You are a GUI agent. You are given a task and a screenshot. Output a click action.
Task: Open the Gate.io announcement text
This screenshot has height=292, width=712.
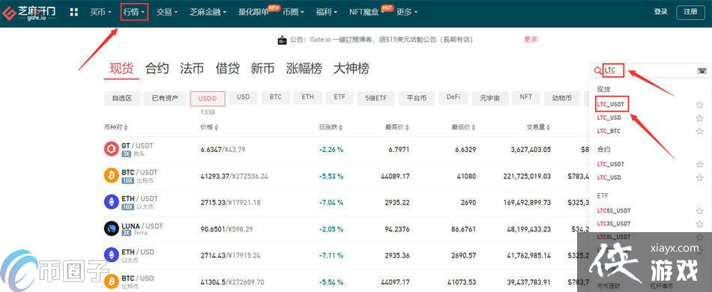pos(381,40)
